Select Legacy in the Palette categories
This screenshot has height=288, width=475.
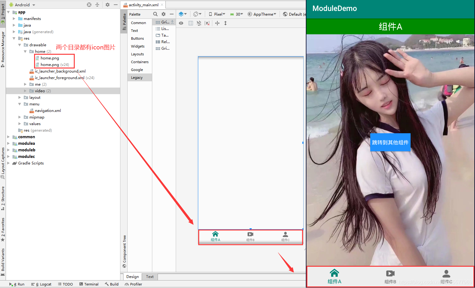(x=137, y=77)
